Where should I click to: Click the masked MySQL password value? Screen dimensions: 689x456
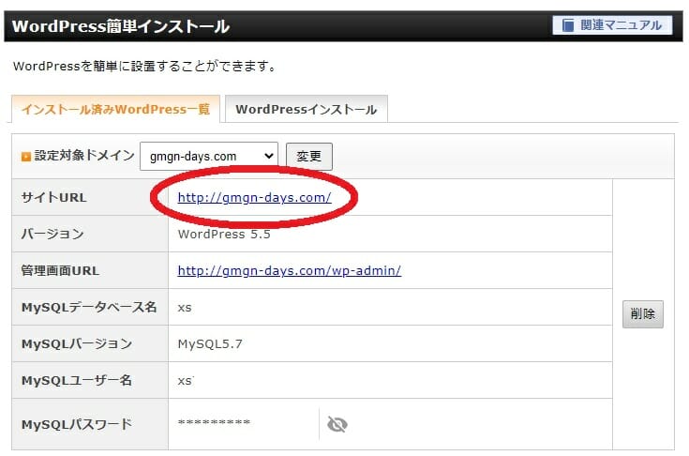pos(214,422)
